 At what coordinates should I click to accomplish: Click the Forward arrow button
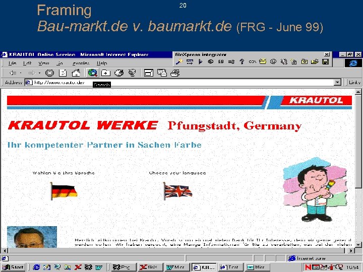pos(32,73)
